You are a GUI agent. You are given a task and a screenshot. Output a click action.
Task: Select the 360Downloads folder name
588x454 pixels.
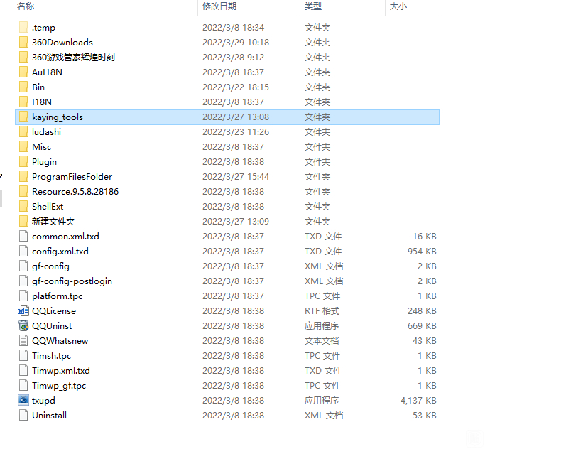tap(62, 43)
